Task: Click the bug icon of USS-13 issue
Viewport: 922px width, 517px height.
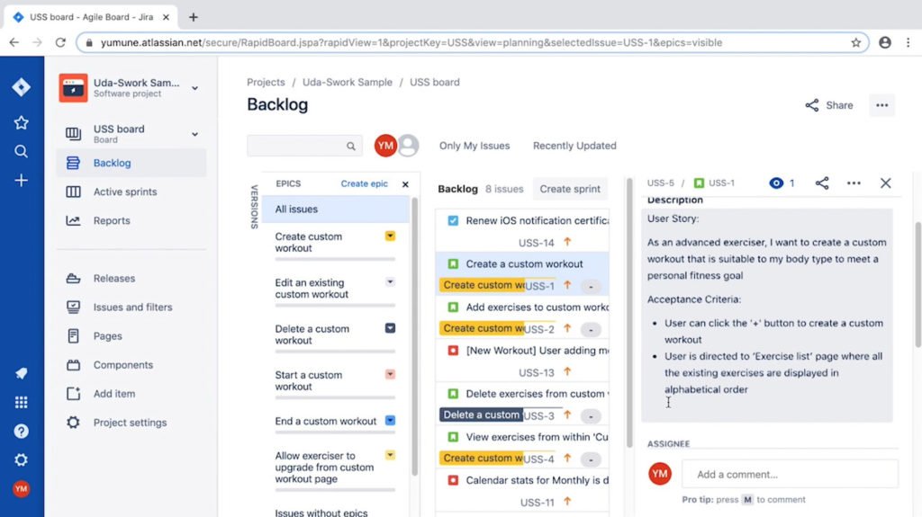Action: click(x=453, y=350)
